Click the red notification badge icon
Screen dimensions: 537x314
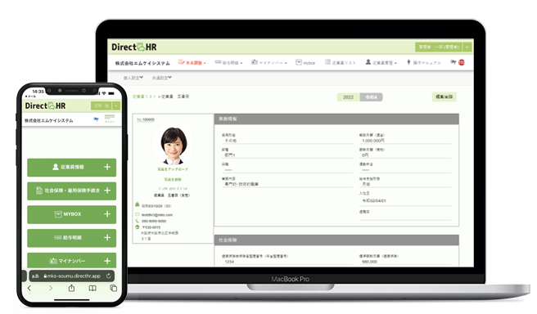[x=462, y=62]
